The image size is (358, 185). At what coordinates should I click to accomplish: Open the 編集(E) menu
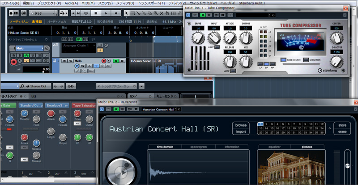coord(28,3)
